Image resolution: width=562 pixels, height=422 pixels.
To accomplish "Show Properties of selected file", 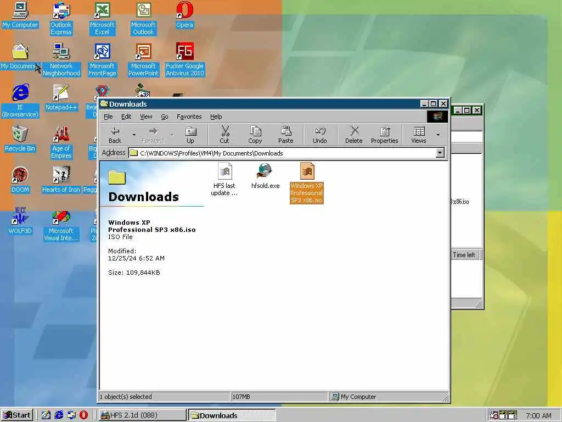I will (385, 135).
